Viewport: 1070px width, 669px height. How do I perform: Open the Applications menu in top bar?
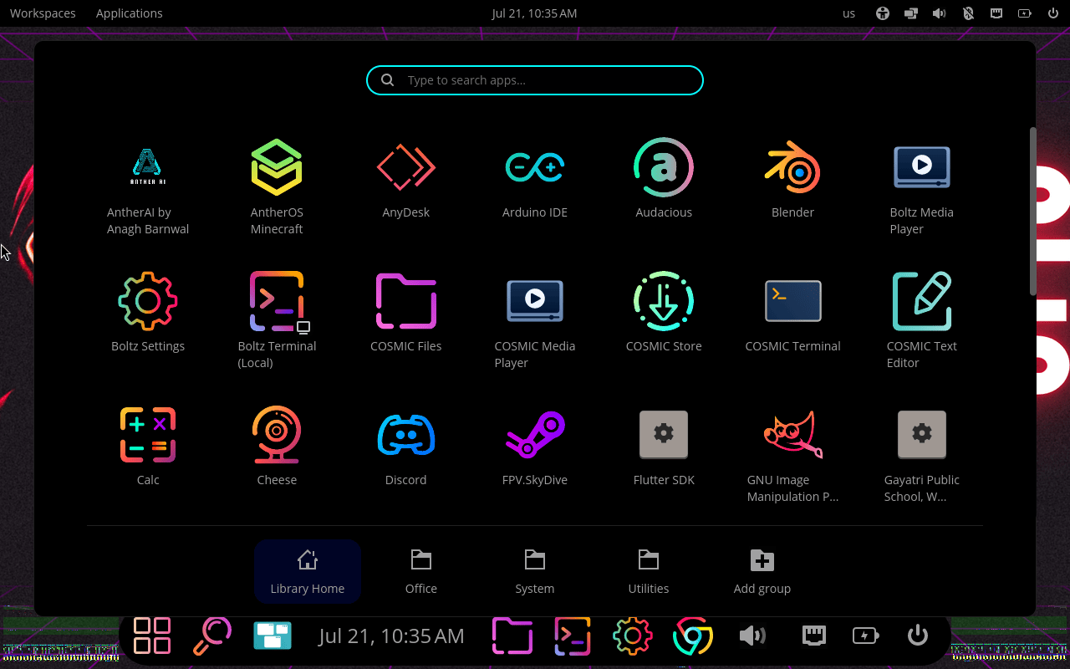pos(130,13)
